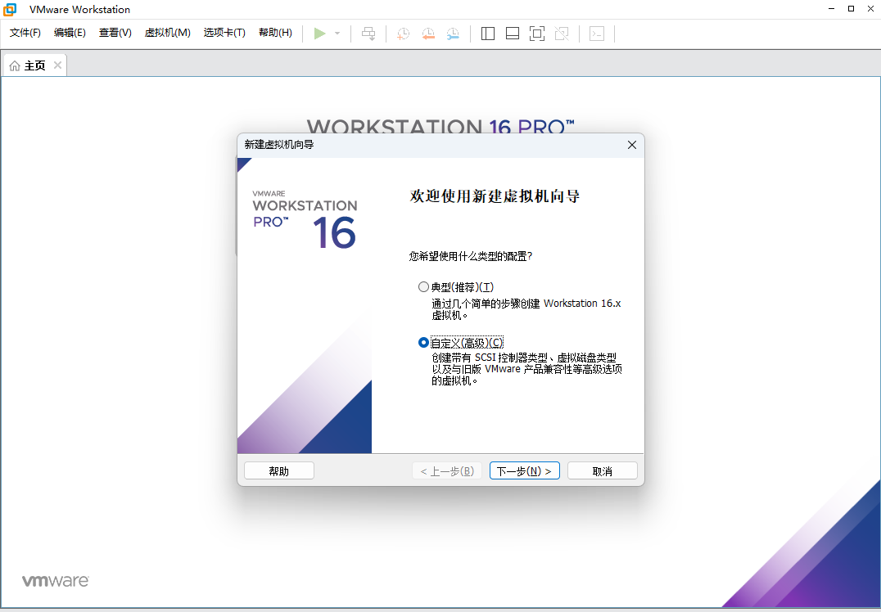Screen dimensions: 881x612
Task: Click the Unity mode icon
Action: tap(562, 34)
